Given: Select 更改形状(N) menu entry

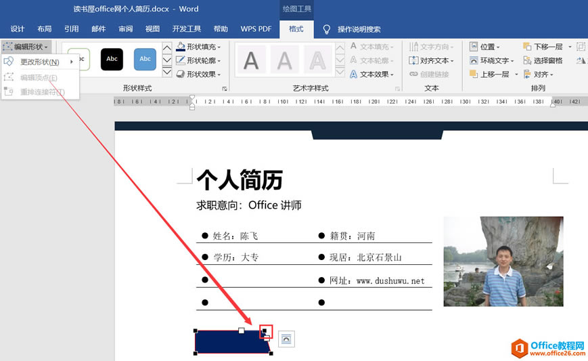Looking at the screenshot, I should (40, 62).
